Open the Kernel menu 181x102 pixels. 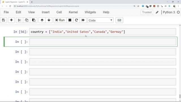coord(73,12)
